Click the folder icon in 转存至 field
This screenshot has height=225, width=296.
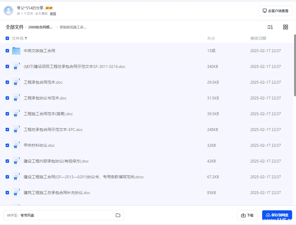[118, 215]
